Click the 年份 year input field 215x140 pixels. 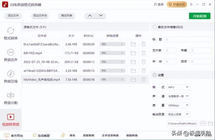(x=170, y=61)
